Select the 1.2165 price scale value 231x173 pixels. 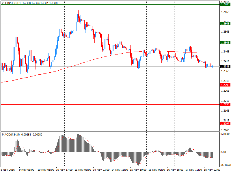pyautogui.click(x=226, y=111)
